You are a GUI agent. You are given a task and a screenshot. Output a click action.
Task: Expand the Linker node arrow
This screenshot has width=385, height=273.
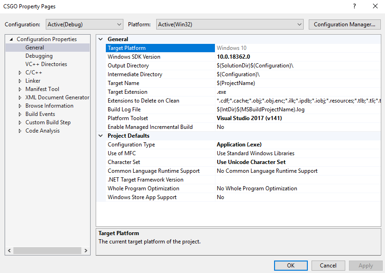[20, 81]
